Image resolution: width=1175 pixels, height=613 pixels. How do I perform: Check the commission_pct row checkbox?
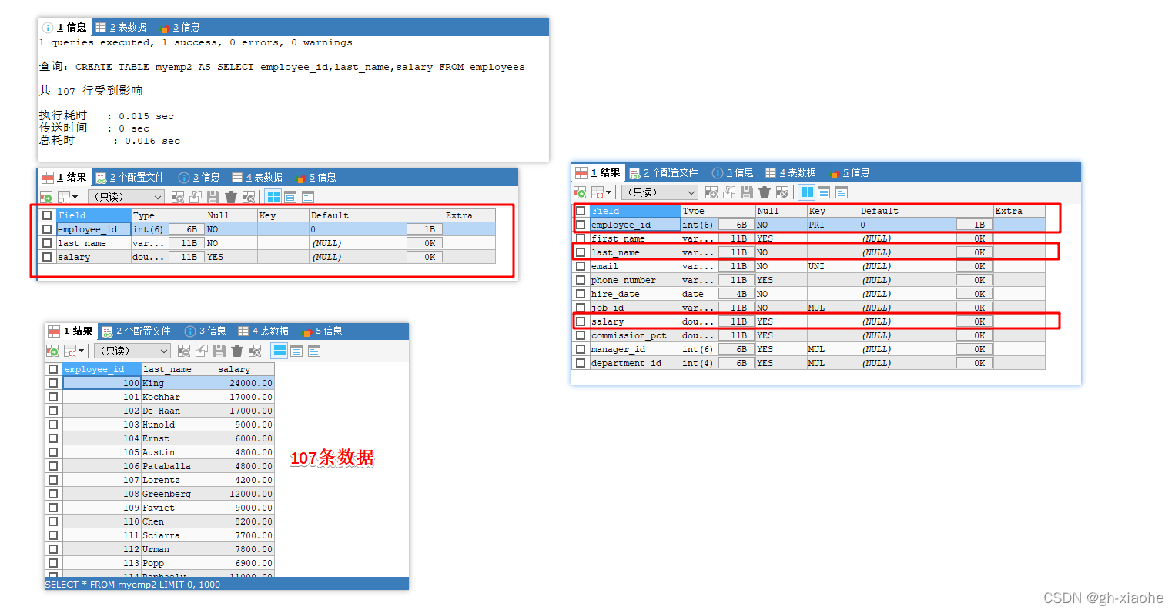coord(581,335)
